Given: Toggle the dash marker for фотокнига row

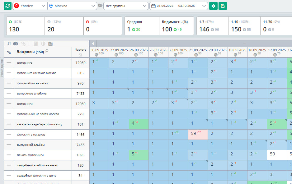Looking at the screenshot, I should 9,63.
